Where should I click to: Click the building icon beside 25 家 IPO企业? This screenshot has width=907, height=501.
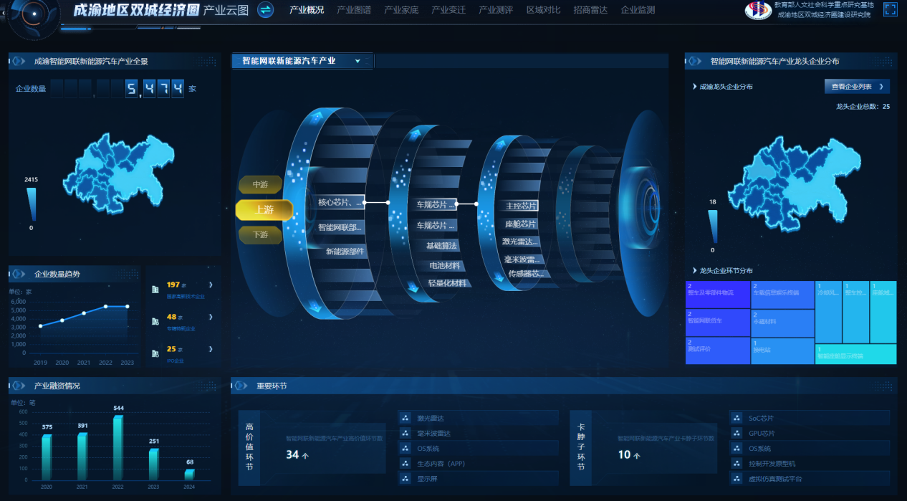pyautogui.click(x=155, y=353)
